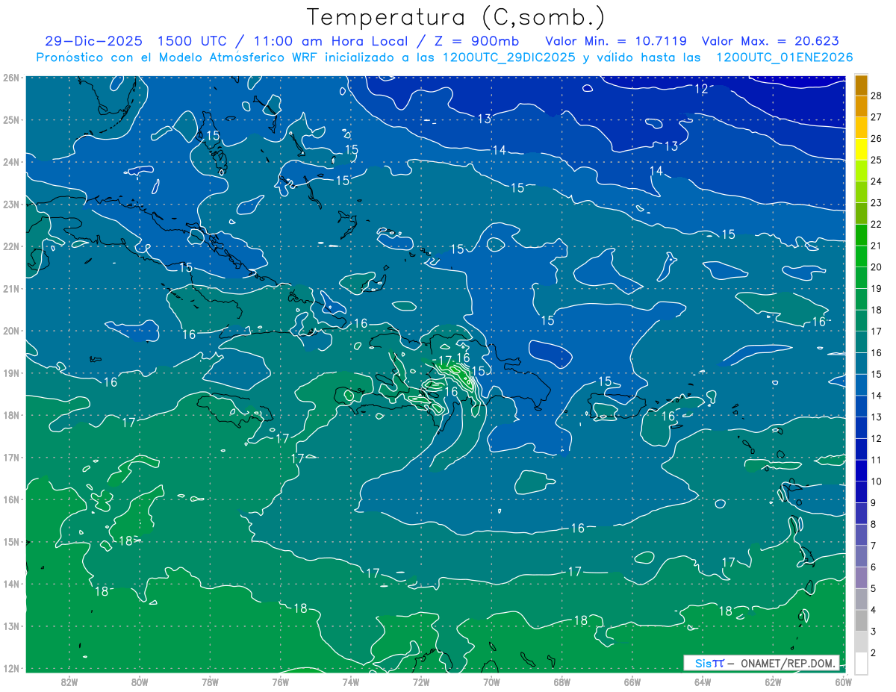The width and height of the screenshot is (896, 692).
Task: Click the 'Valor Min. = 10.7119' text
Action: click(x=617, y=41)
